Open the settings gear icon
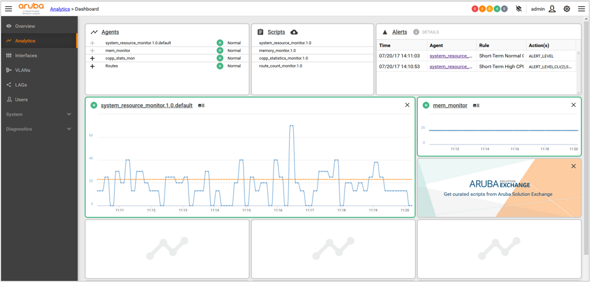 click(x=567, y=8)
